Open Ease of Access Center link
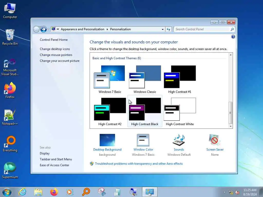 click(x=54, y=165)
